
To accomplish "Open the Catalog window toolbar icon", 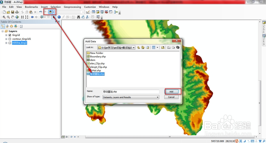I will pyautogui.click(x=98, y=12).
